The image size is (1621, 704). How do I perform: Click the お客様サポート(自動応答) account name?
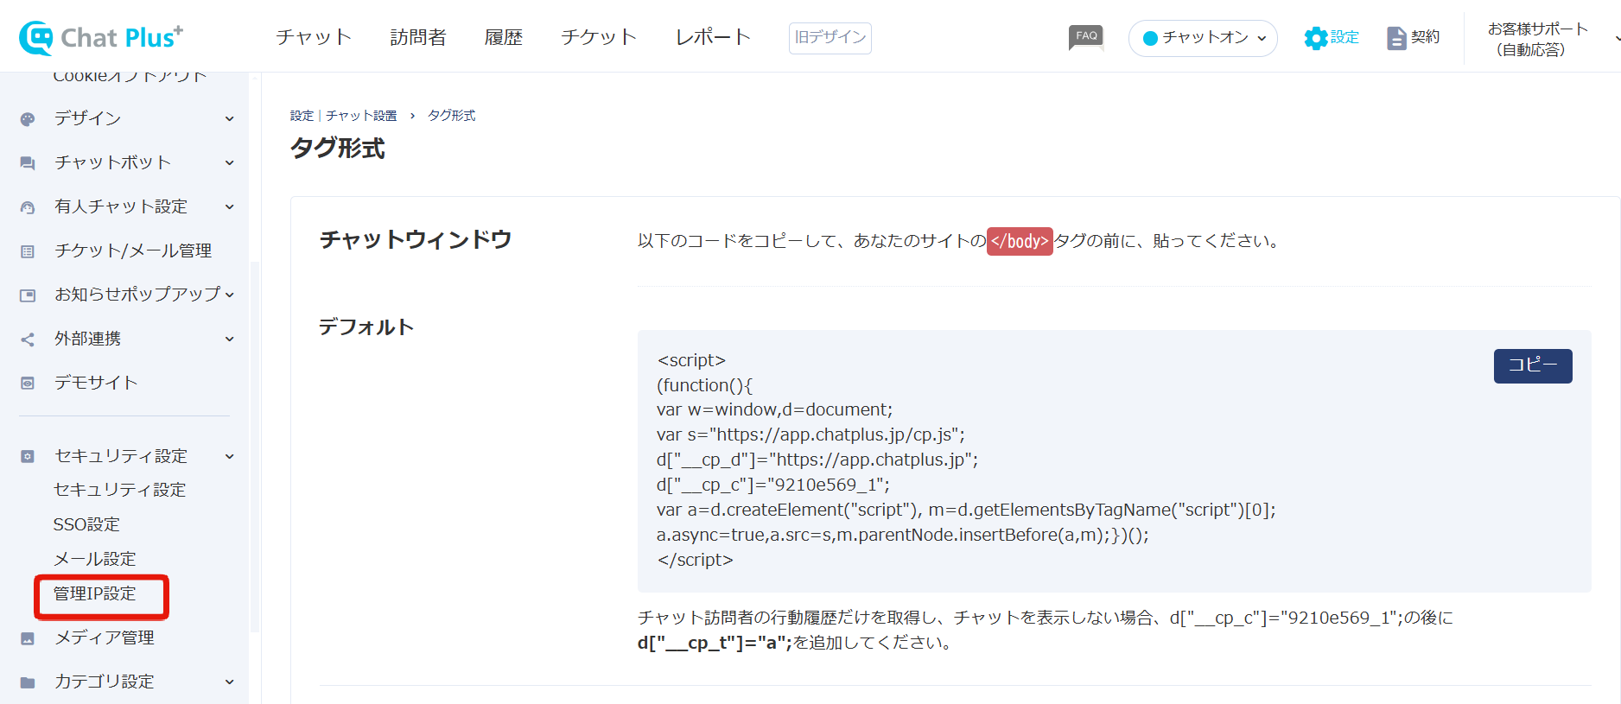[x=1537, y=39]
